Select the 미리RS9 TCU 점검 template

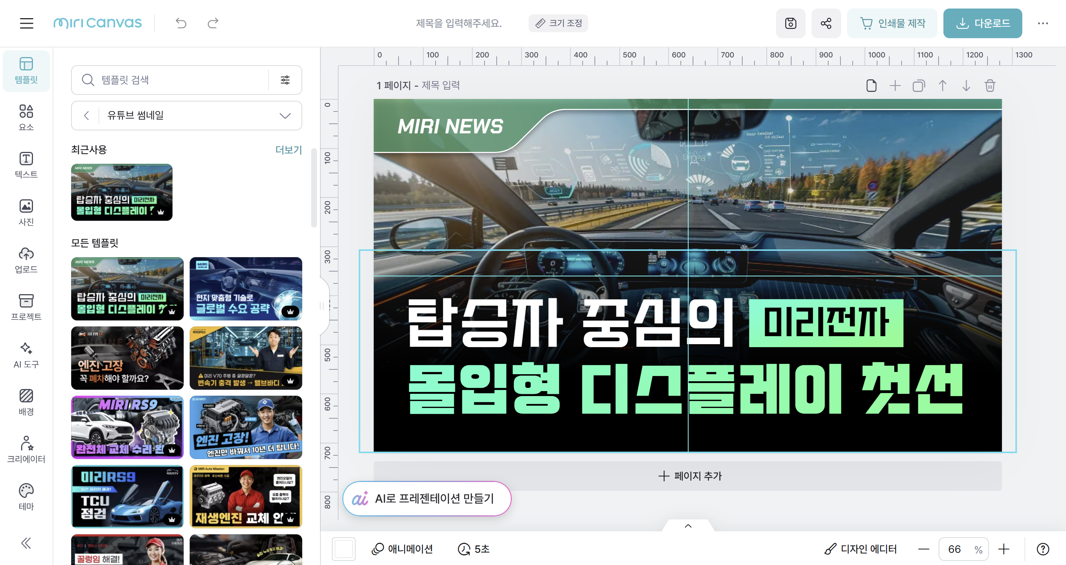click(x=127, y=497)
